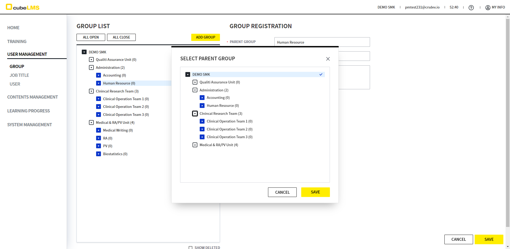Expand Qualiti Assurance Unit in dialog

tap(195, 82)
